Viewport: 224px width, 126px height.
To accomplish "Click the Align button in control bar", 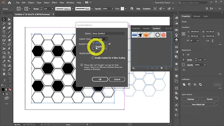I will (138, 9).
